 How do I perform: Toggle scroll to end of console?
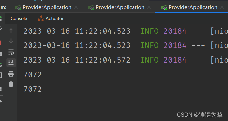click(x=11, y=63)
